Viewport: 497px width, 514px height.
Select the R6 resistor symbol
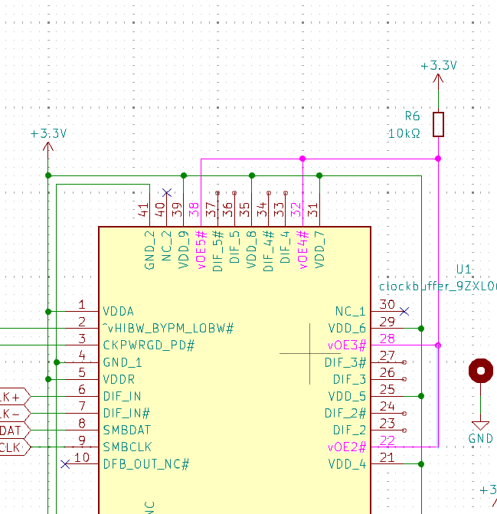click(438, 124)
